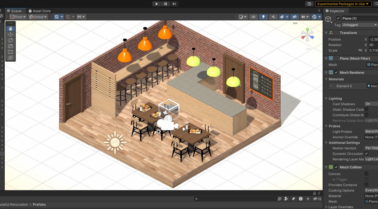Enable the Convex checkbox on Mesh Collider
378x209 pixels.
coord(366,174)
